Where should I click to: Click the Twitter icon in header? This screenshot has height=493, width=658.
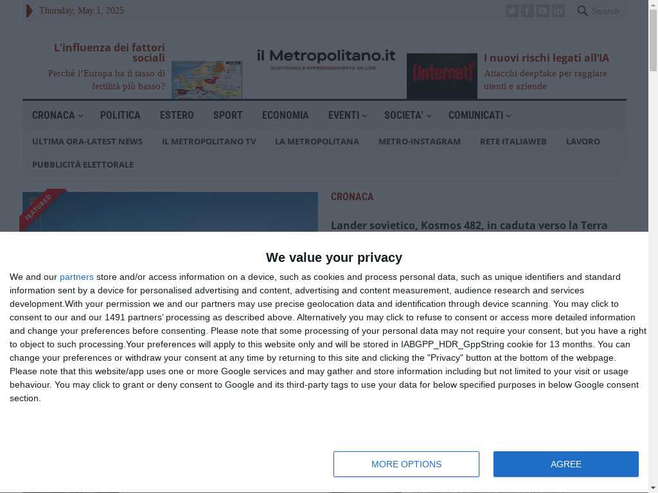point(512,11)
